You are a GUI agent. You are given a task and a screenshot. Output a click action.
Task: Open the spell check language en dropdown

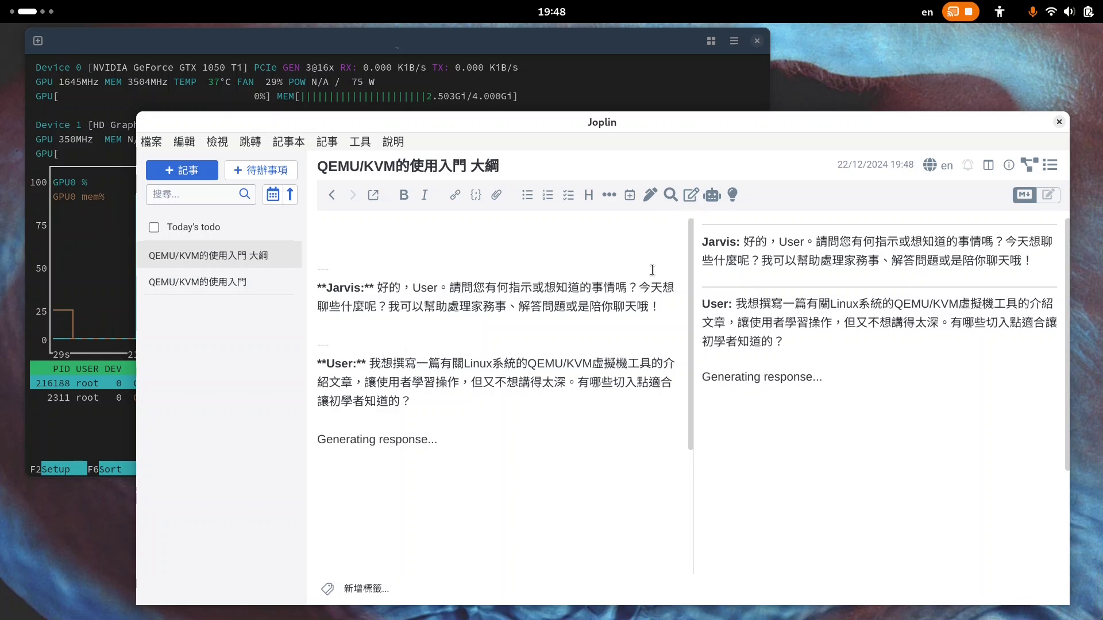(x=938, y=165)
